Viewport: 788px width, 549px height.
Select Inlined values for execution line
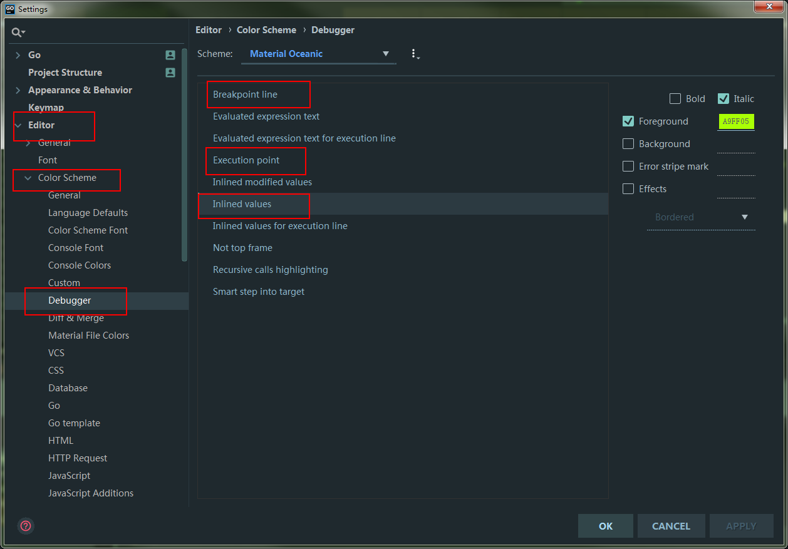coord(280,225)
